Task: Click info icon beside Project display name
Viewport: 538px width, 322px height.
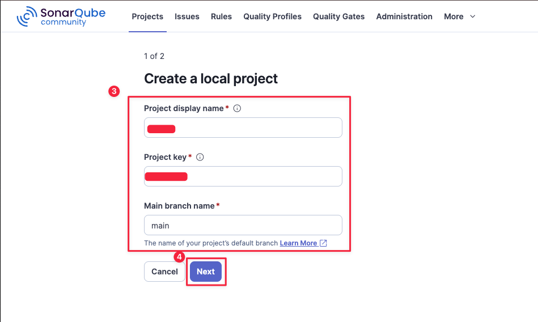Action: click(237, 108)
